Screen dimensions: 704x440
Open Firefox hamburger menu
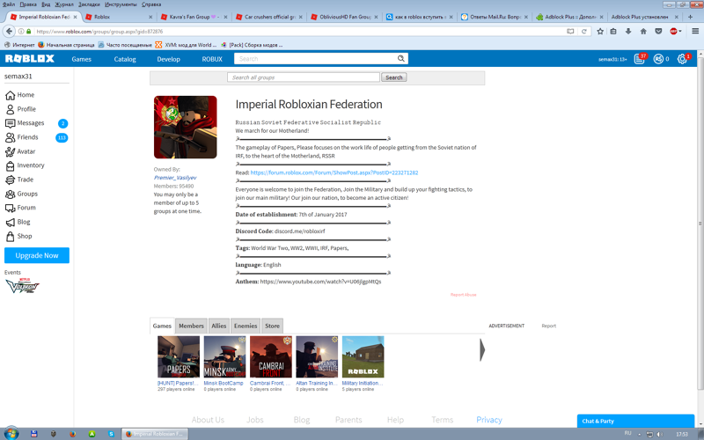coord(695,31)
